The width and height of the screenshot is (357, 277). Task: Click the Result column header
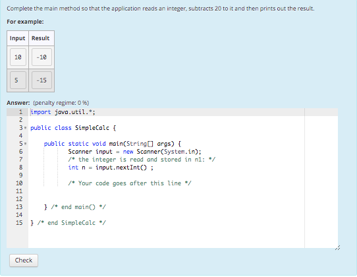[x=41, y=38]
